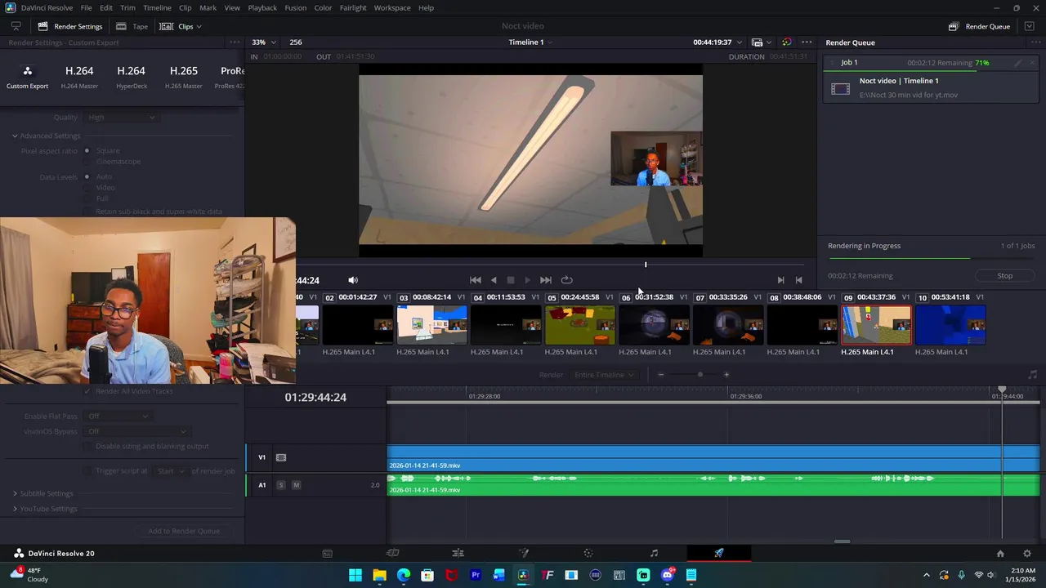Open the Help menu
Image resolution: width=1046 pixels, height=588 pixels.
pos(426,7)
